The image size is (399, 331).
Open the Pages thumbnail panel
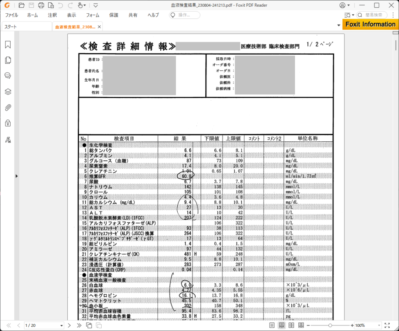tap(8, 61)
